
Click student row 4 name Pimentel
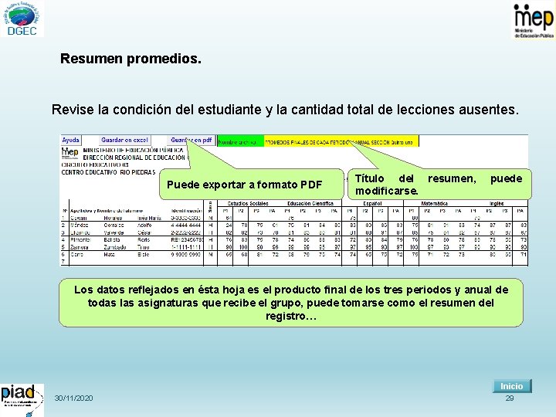click(x=80, y=239)
